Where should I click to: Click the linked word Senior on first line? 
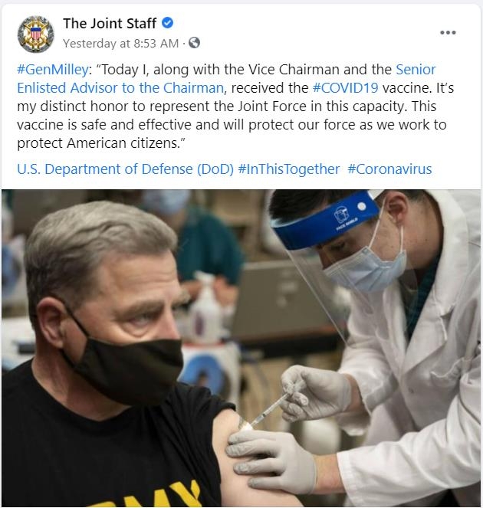(416, 70)
